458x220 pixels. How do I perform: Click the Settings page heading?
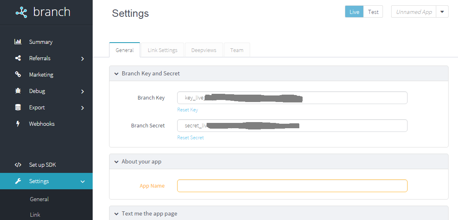click(x=130, y=13)
